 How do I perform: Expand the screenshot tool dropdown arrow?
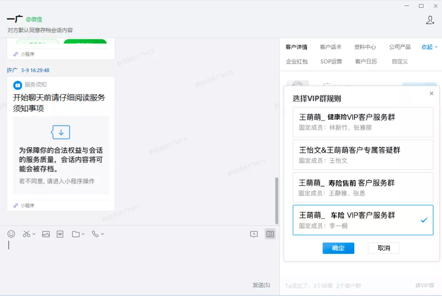click(34, 234)
